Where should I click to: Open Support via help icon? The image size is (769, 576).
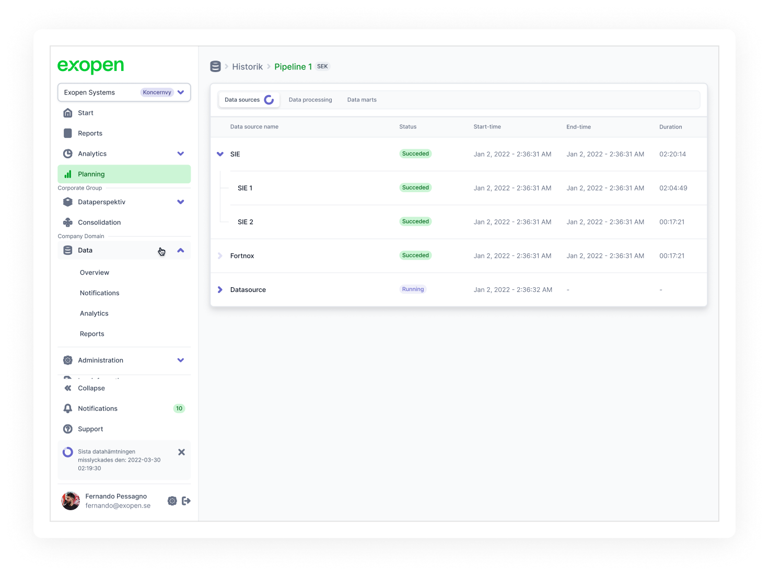pos(68,429)
